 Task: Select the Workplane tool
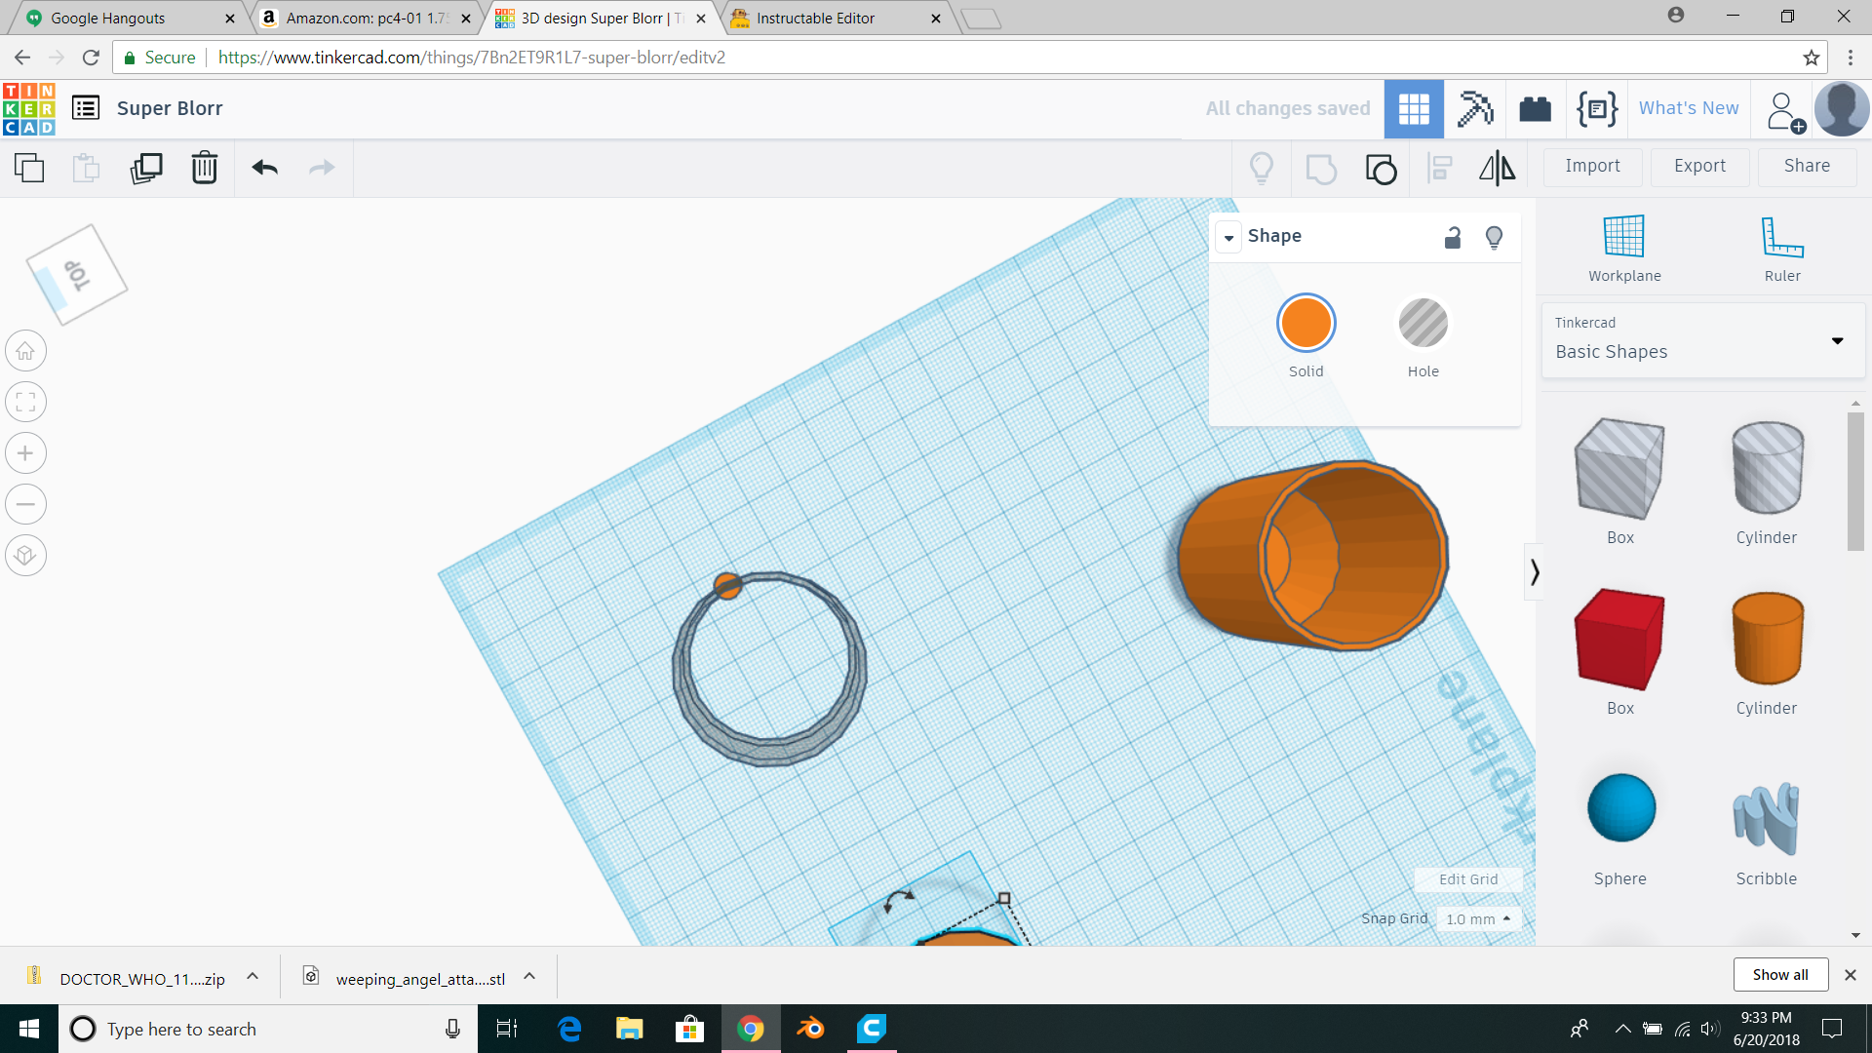(x=1624, y=249)
